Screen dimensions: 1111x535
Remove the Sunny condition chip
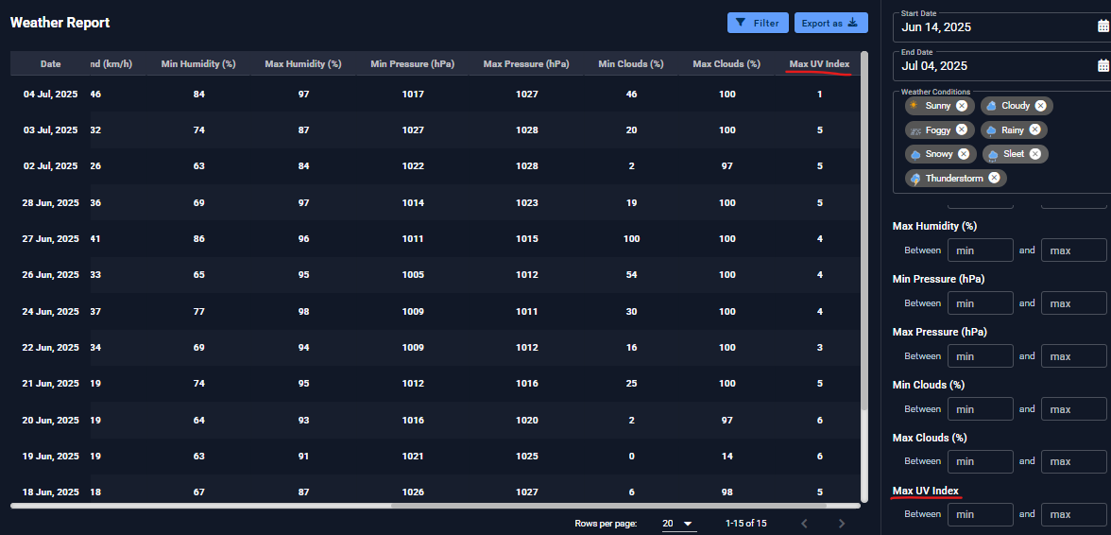click(x=962, y=106)
